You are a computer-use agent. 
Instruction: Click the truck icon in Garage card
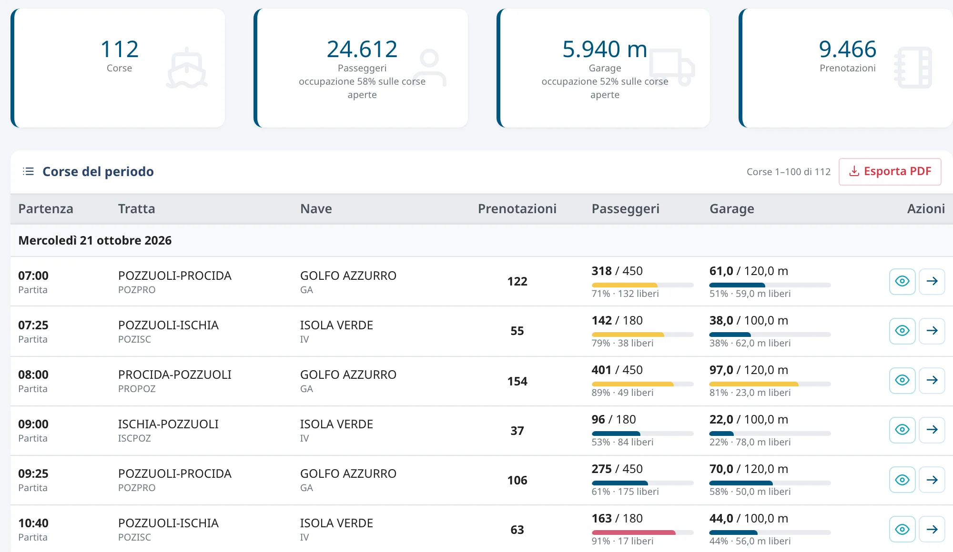coord(672,67)
